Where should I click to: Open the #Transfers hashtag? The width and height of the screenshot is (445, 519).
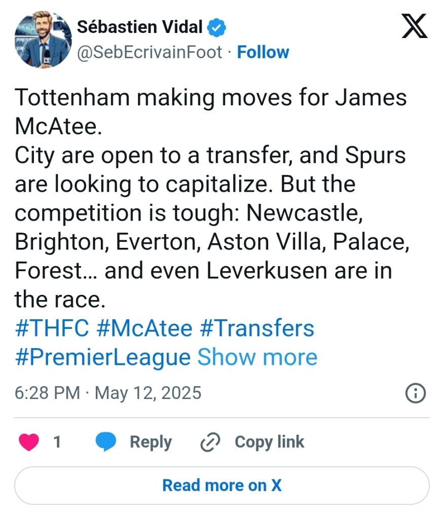257,328
